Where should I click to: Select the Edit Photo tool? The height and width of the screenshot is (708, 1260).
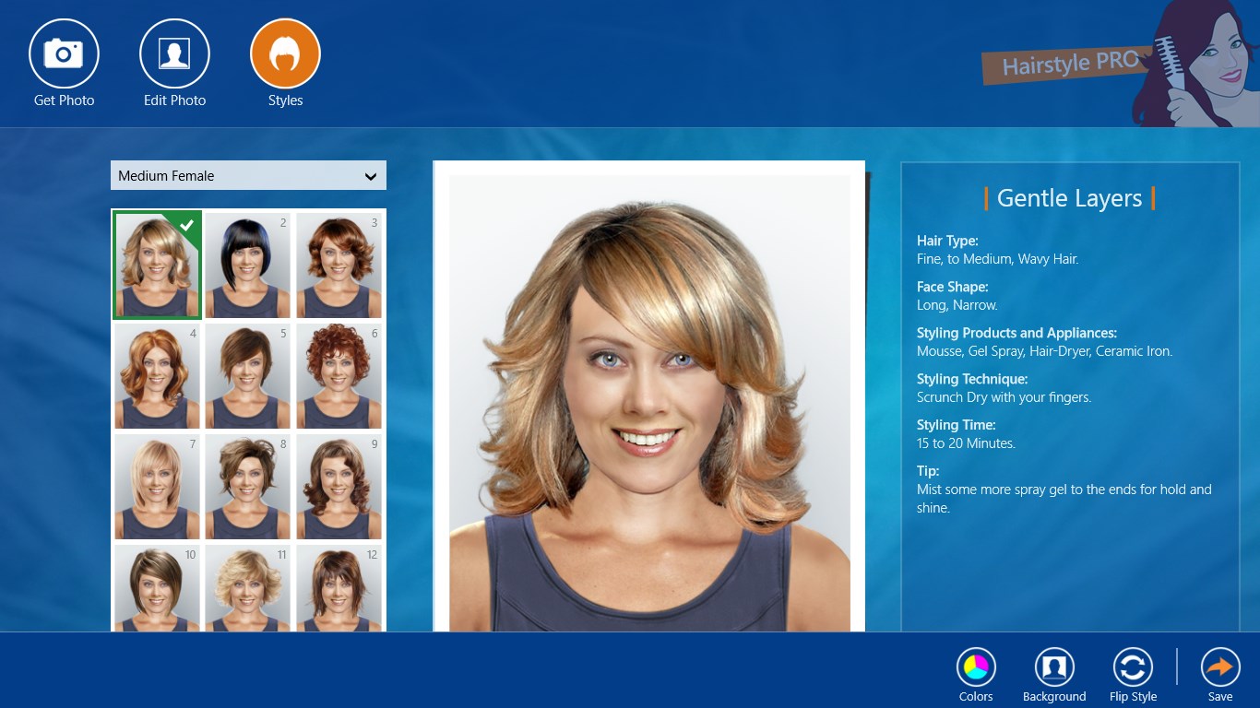point(174,53)
